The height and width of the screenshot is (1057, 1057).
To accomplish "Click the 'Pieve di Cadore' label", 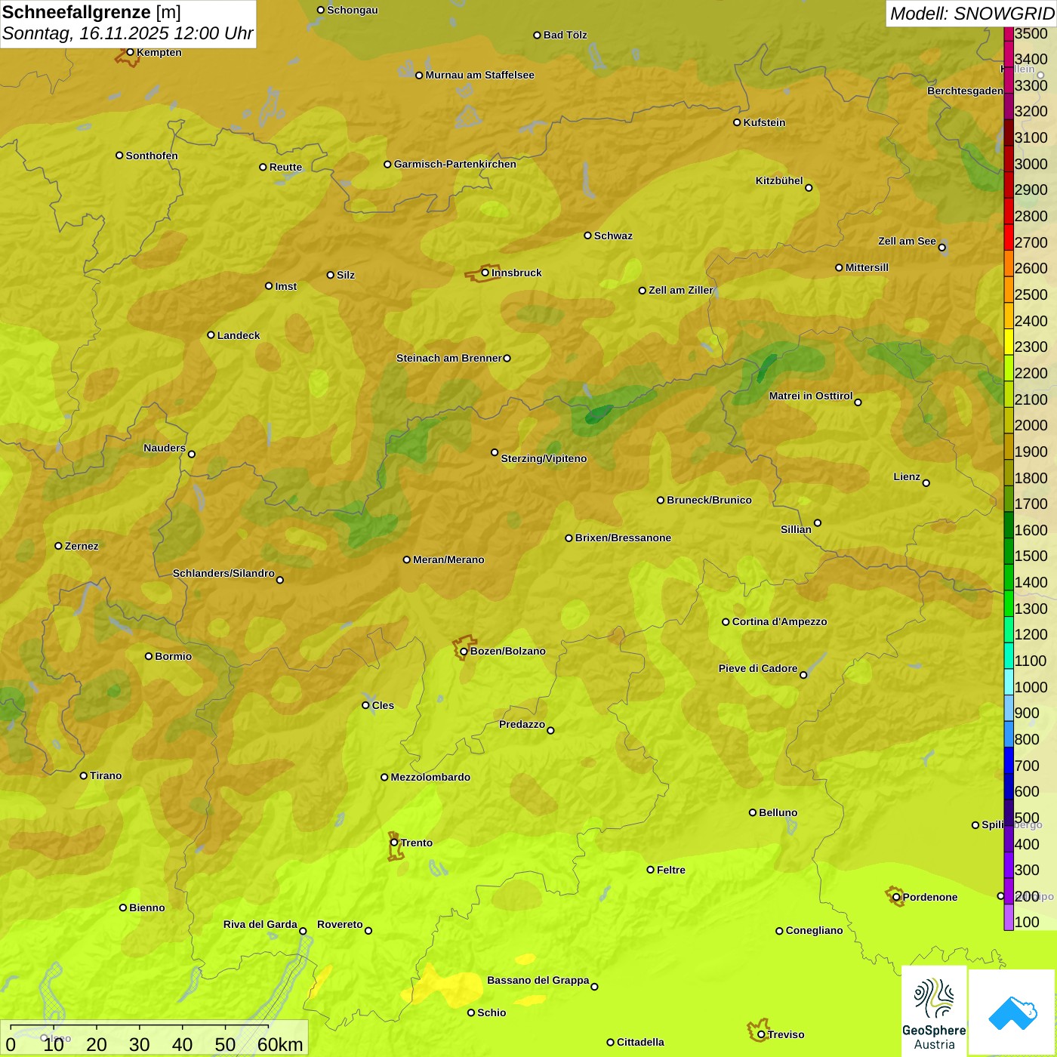I will [758, 668].
